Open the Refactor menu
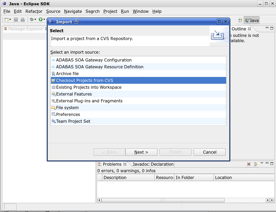 [34, 12]
